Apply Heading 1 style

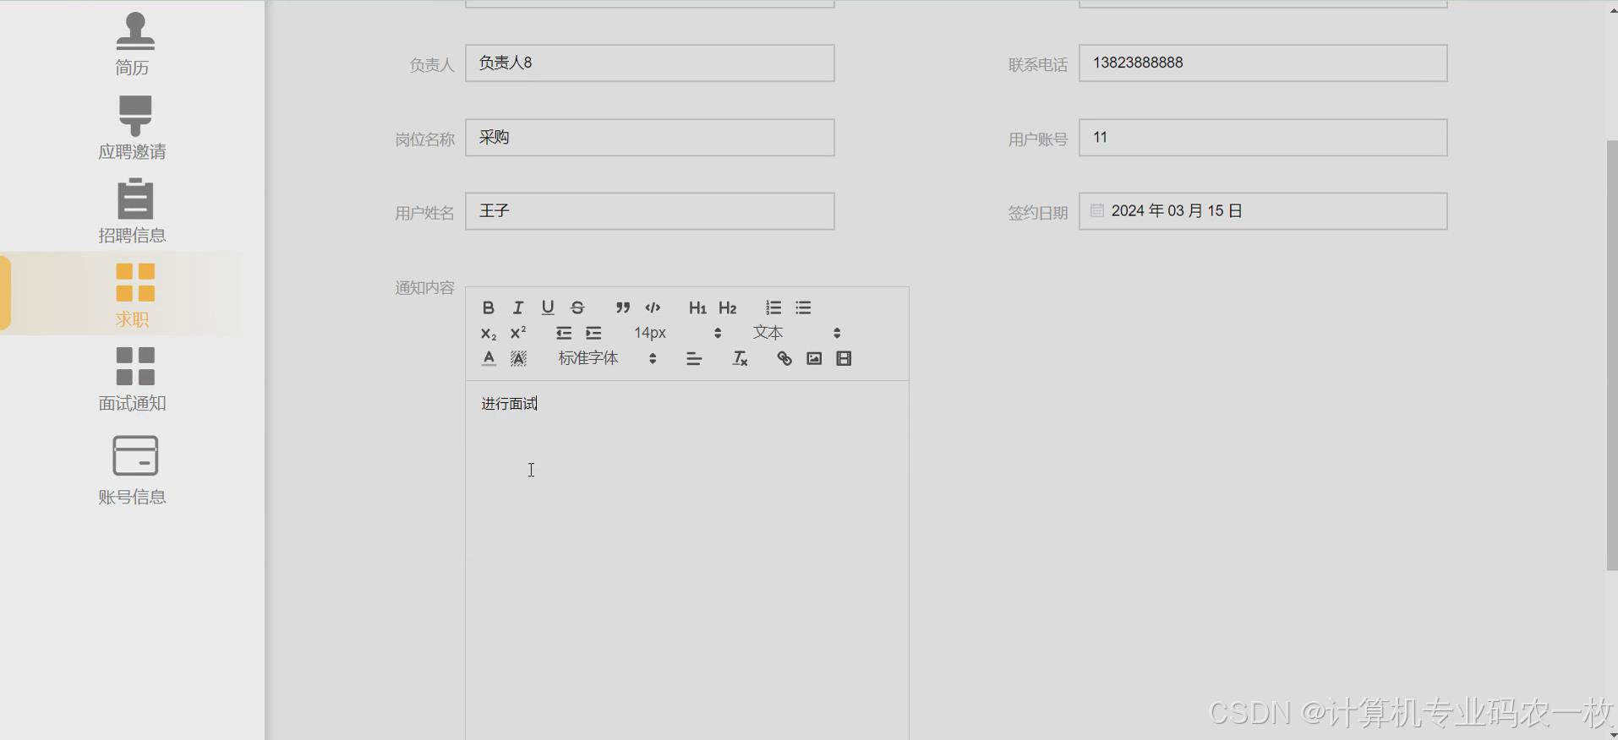pos(697,307)
